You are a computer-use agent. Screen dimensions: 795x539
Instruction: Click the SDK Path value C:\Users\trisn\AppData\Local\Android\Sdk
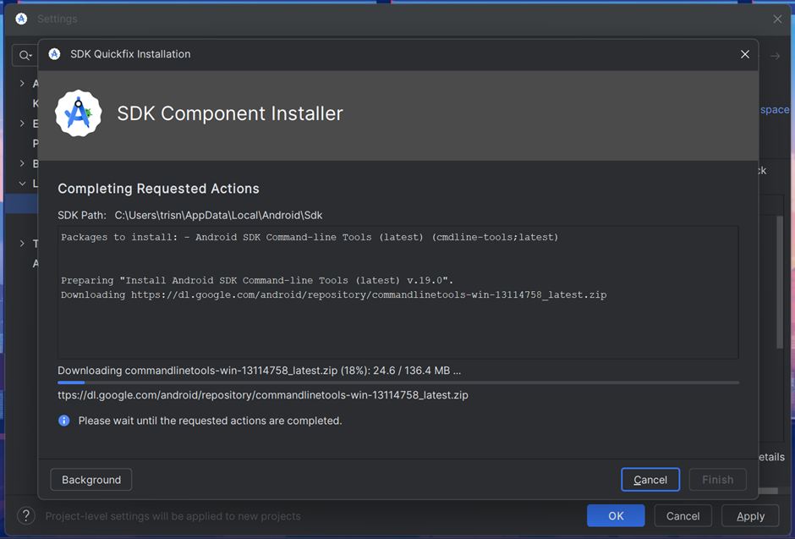[x=218, y=216]
